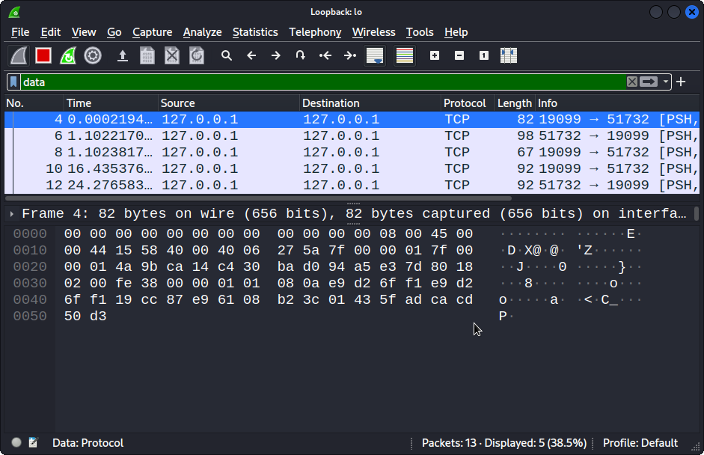Add a display filter button (plus)
Screen dimensions: 704x455
point(681,82)
